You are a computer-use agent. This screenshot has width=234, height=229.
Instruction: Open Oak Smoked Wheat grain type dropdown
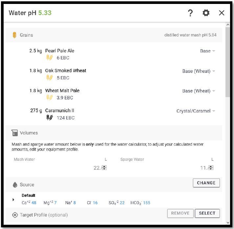[x=199, y=71]
